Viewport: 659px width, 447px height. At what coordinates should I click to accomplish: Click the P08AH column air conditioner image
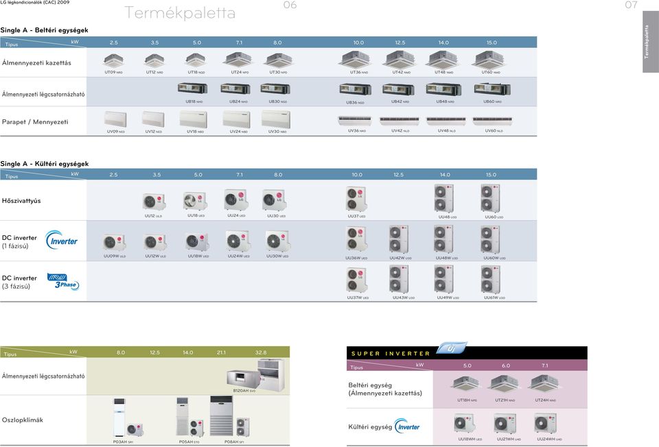click(x=230, y=417)
